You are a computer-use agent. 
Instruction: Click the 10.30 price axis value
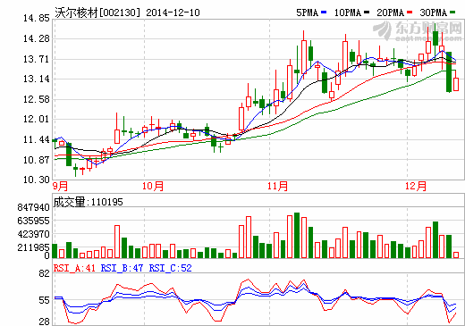coord(37,180)
